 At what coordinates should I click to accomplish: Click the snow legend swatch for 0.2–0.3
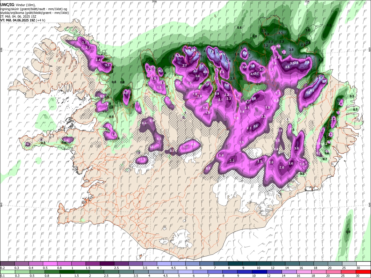tap(8, 264)
